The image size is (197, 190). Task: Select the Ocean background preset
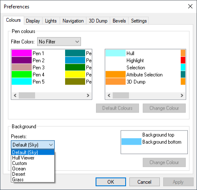tap(33, 169)
